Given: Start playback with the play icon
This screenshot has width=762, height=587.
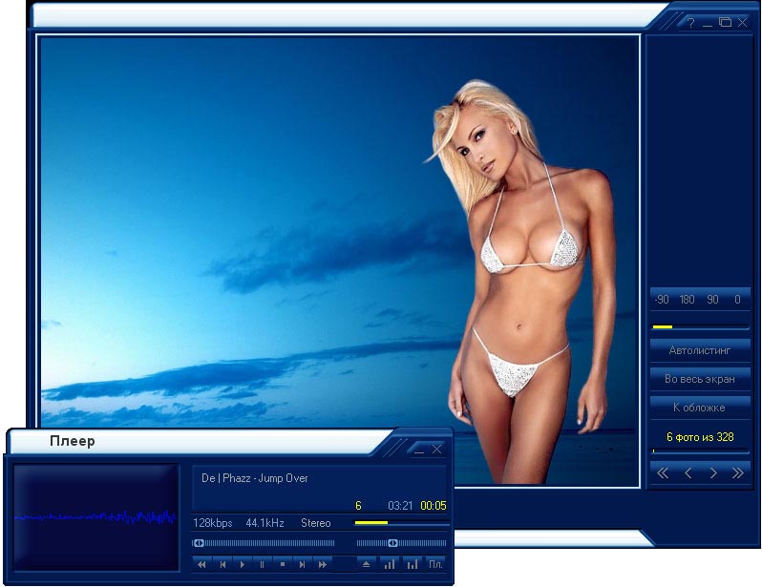Looking at the screenshot, I should pyautogui.click(x=242, y=565).
